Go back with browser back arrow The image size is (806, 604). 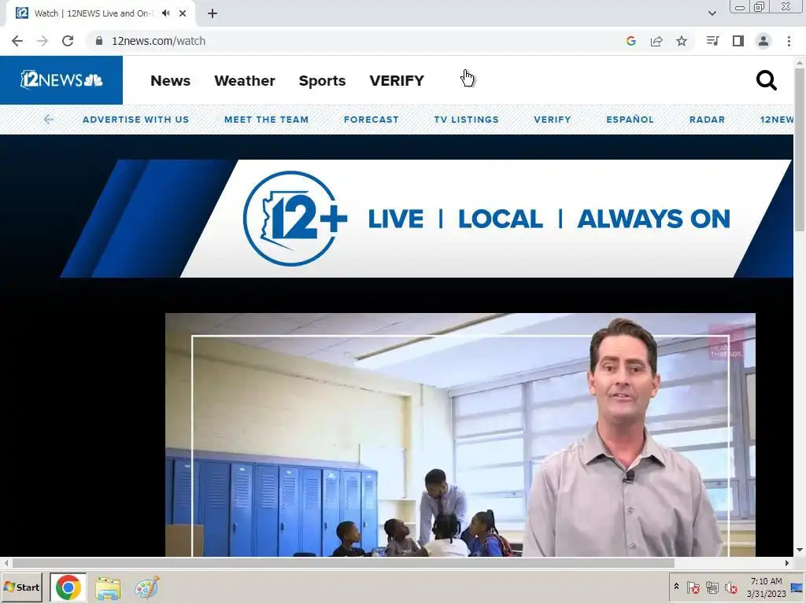pyautogui.click(x=17, y=41)
